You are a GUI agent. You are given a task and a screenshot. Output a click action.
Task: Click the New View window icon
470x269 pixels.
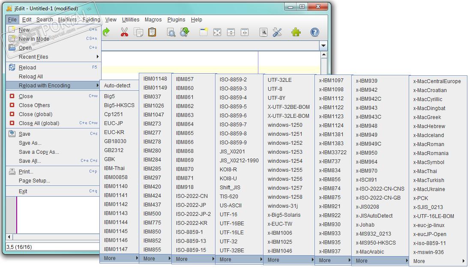(x=204, y=32)
